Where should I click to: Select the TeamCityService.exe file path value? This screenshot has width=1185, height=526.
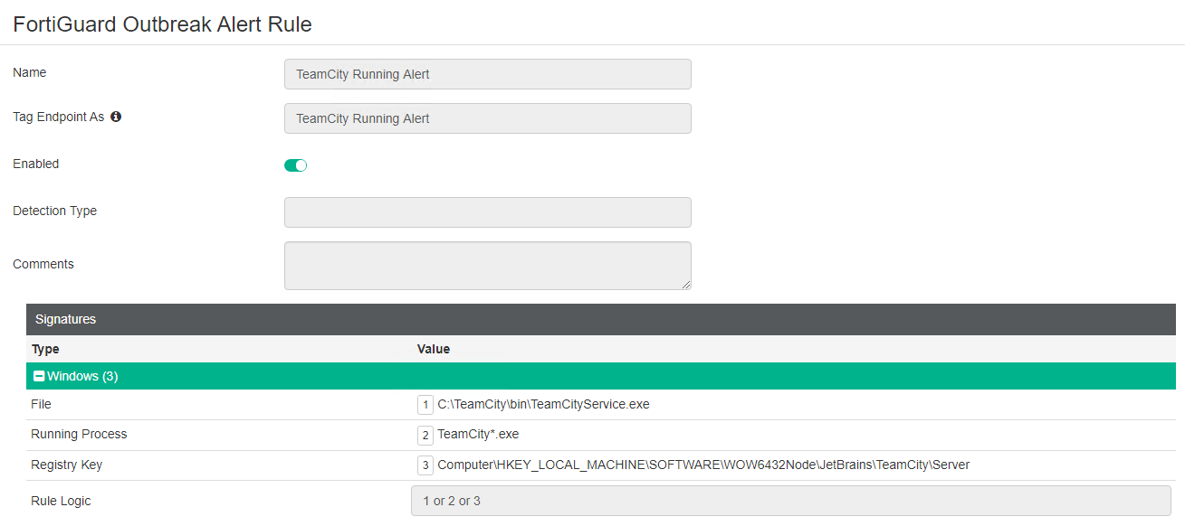[543, 404]
